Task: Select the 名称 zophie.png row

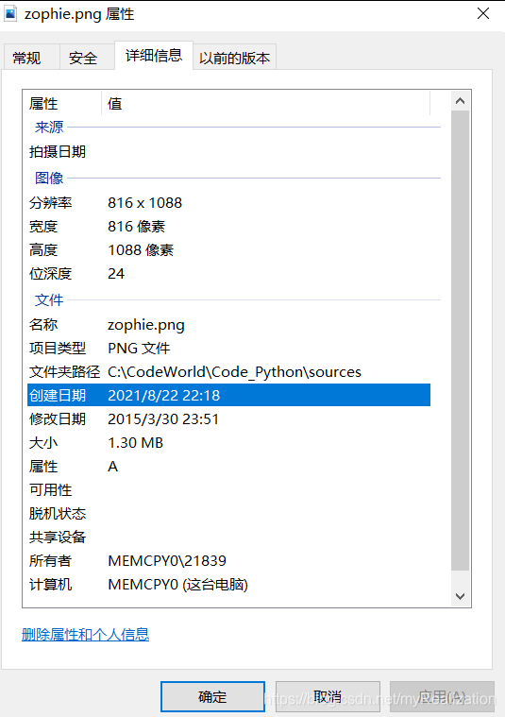Action: tap(229, 325)
